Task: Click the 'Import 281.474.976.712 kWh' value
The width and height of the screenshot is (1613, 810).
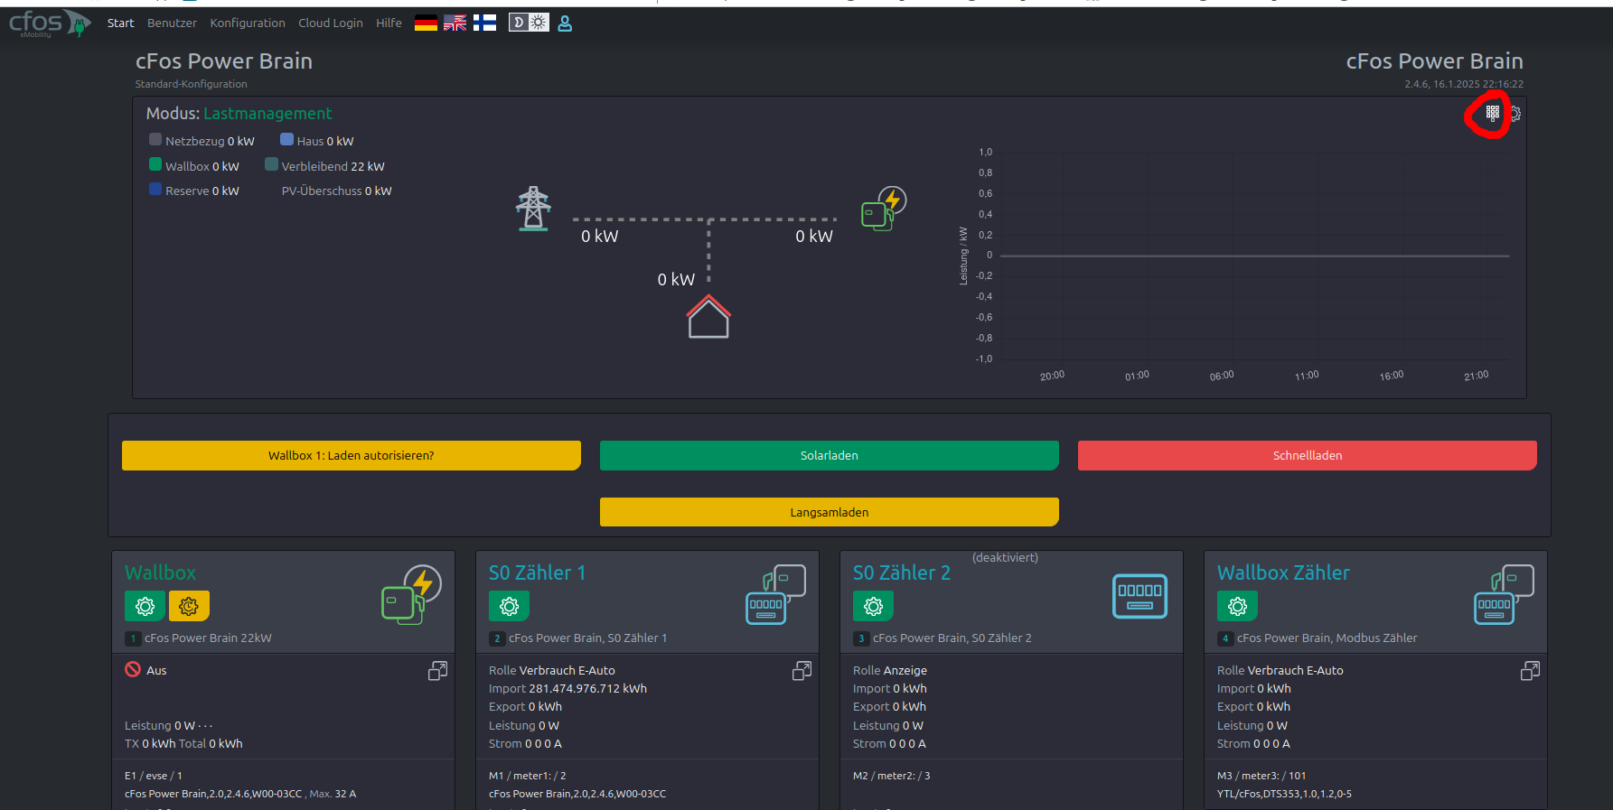Action: pyautogui.click(x=567, y=689)
